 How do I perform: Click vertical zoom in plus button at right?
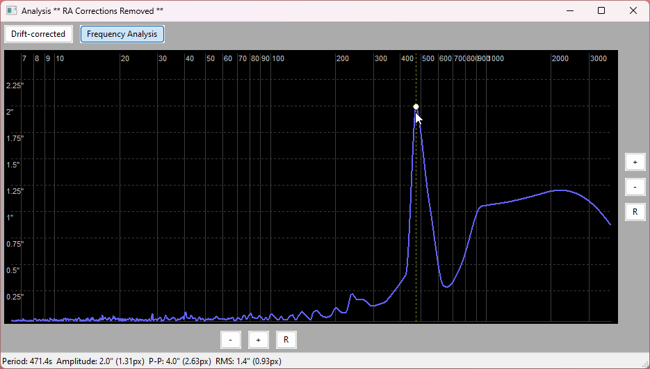pos(635,162)
